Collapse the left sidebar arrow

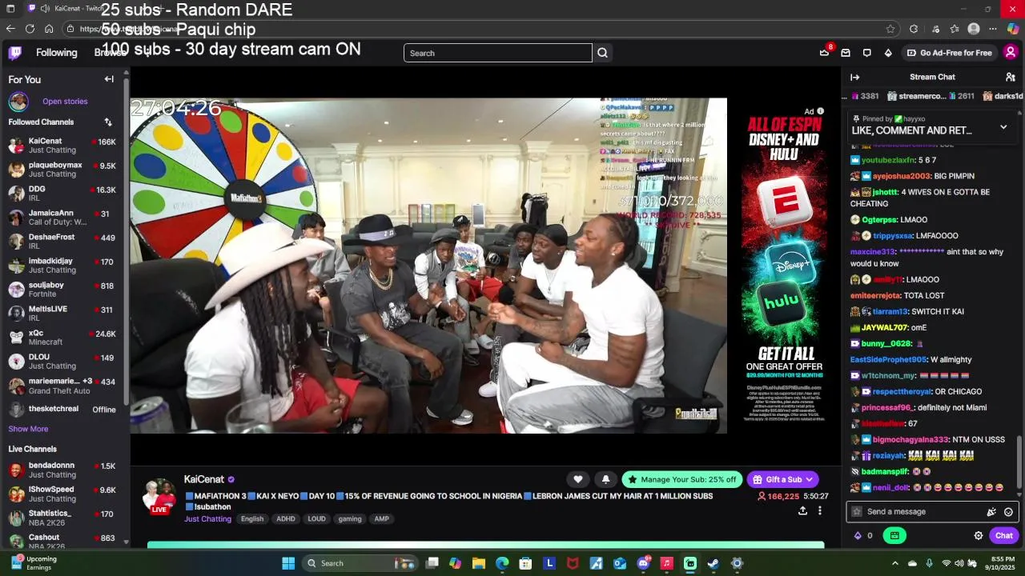coord(109,79)
